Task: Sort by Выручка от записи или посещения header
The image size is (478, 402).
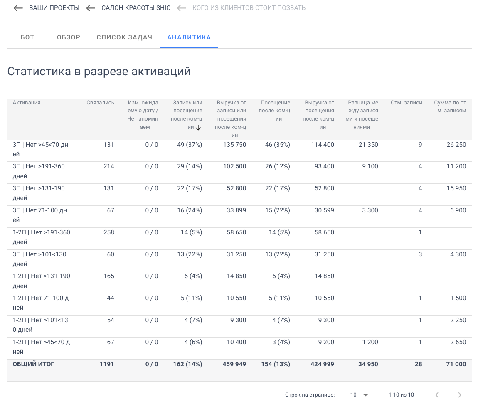Action: [230, 119]
